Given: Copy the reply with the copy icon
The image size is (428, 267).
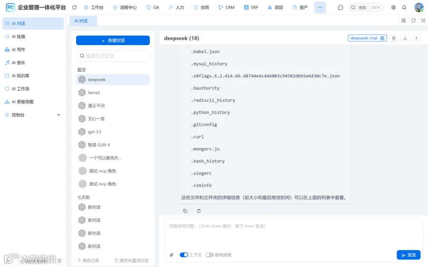Looking at the screenshot, I should tap(185, 211).
